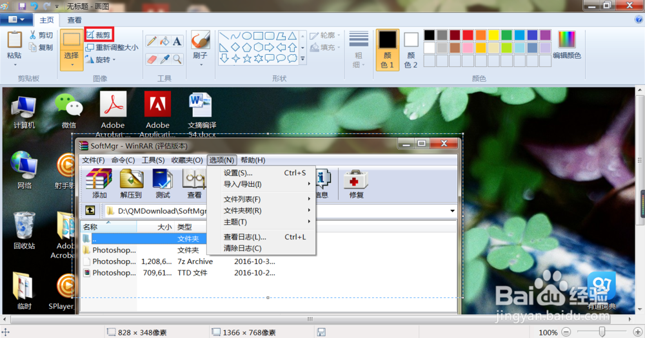The image size is (645, 338).
Task: Click the Redo arrow in title bar
Action: pos(46,6)
